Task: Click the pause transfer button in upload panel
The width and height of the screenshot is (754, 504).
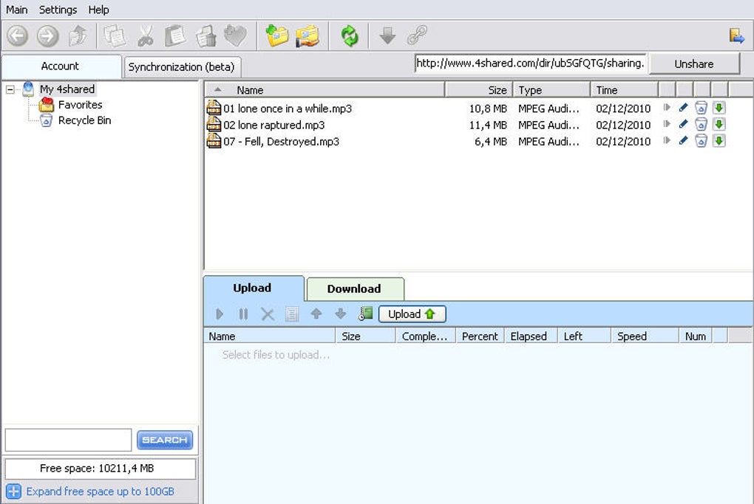Action: (243, 314)
